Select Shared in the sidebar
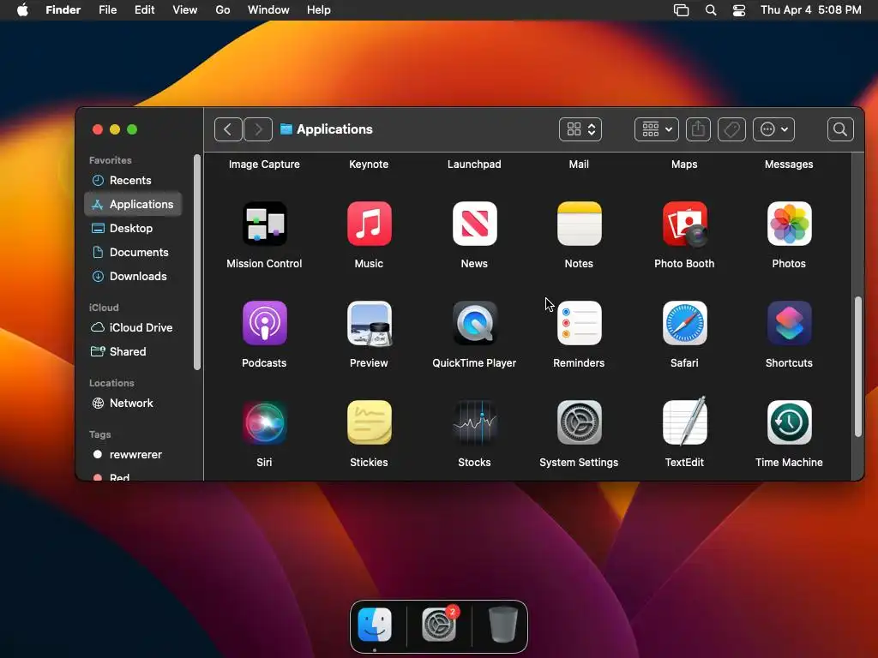The width and height of the screenshot is (878, 658). coord(133,351)
